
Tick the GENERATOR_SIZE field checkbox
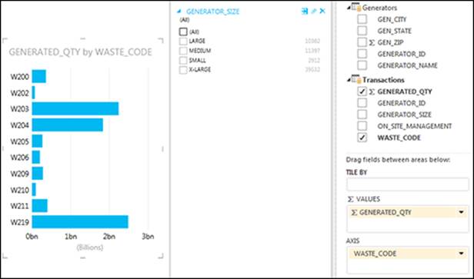tap(362, 115)
